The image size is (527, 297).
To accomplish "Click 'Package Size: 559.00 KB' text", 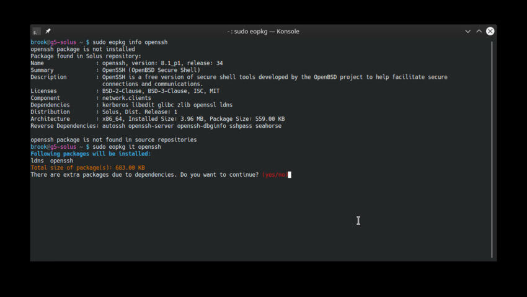I will click(x=247, y=119).
